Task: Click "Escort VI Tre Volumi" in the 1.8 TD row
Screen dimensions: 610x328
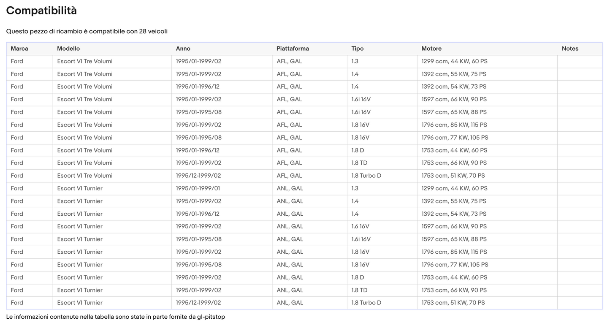Action: pyautogui.click(x=85, y=163)
